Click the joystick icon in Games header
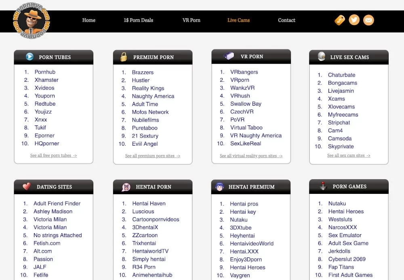This screenshot has height=280, width=404. tap(323, 186)
